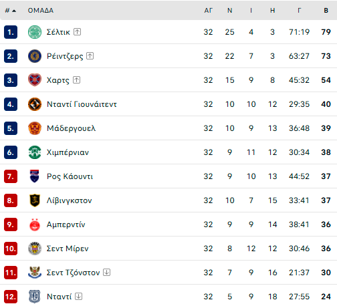Click the Rangers club crest icon
337x308 pixels.
[35, 56]
